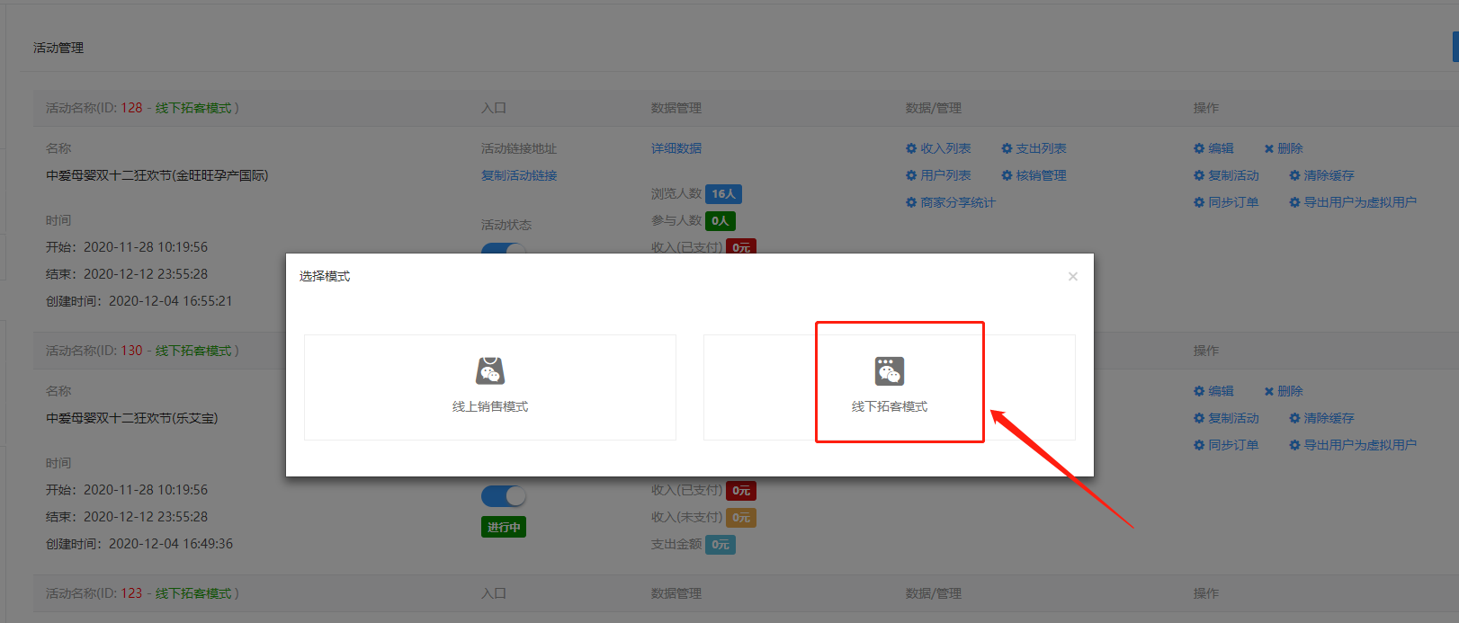The width and height of the screenshot is (1459, 623).
Task: Click 清除缓存 for activity 130
Action: pos(1321,418)
